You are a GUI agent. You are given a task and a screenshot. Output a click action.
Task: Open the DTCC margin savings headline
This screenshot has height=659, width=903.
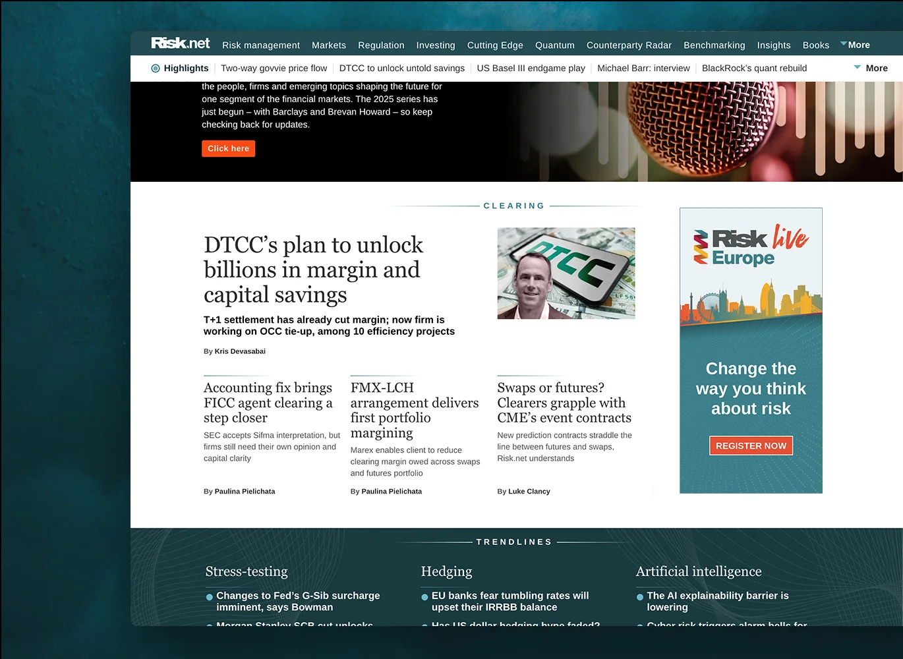[x=313, y=270]
